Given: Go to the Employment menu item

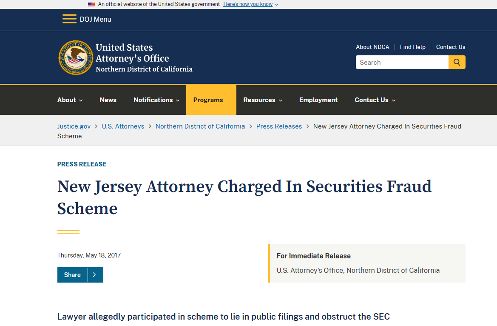Looking at the screenshot, I should pos(318,100).
